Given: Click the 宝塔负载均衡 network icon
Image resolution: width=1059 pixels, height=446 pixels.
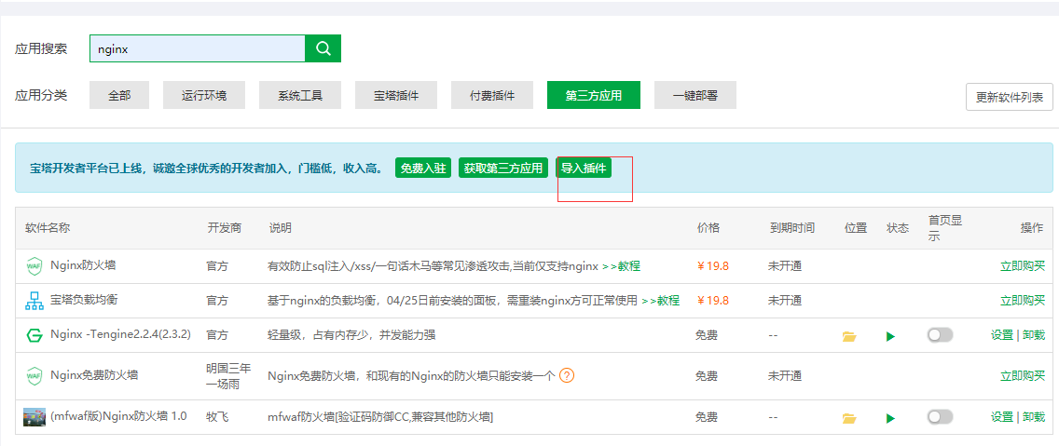Looking at the screenshot, I should [x=34, y=301].
